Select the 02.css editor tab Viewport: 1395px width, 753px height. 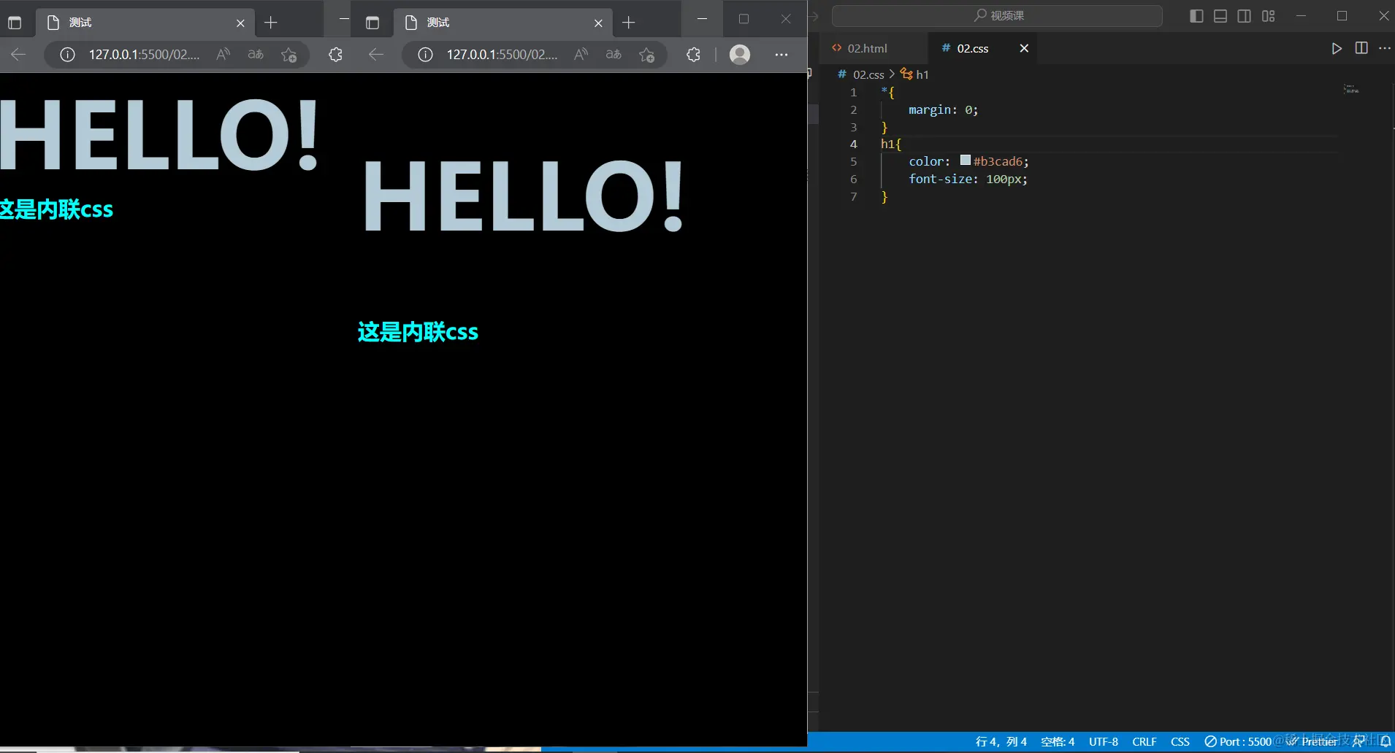point(972,48)
